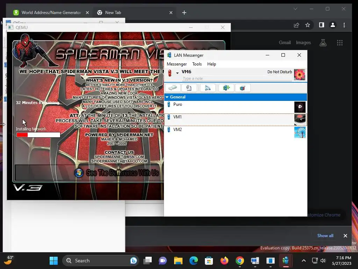This screenshot has width=358, height=269.
Task: Click the taskbar Search box
Action: point(100,261)
